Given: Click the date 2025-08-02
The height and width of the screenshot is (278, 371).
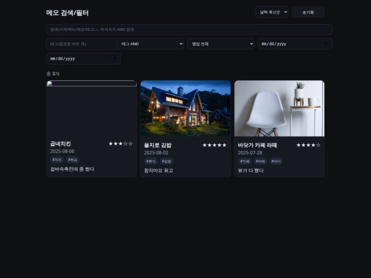Looking at the screenshot, I should pos(156,152).
